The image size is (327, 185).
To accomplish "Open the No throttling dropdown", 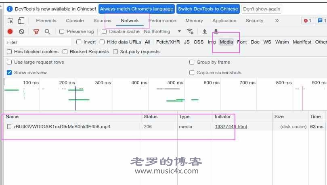I will coord(162,31).
